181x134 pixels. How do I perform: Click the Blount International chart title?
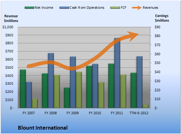click(43, 128)
